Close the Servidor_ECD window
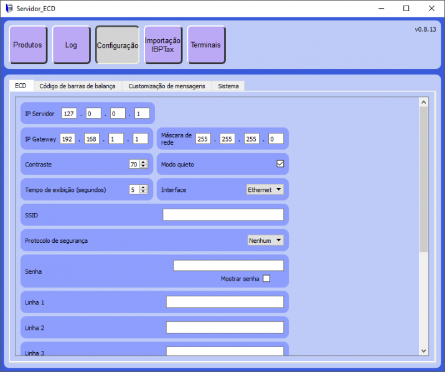The image size is (445, 372). [431, 9]
